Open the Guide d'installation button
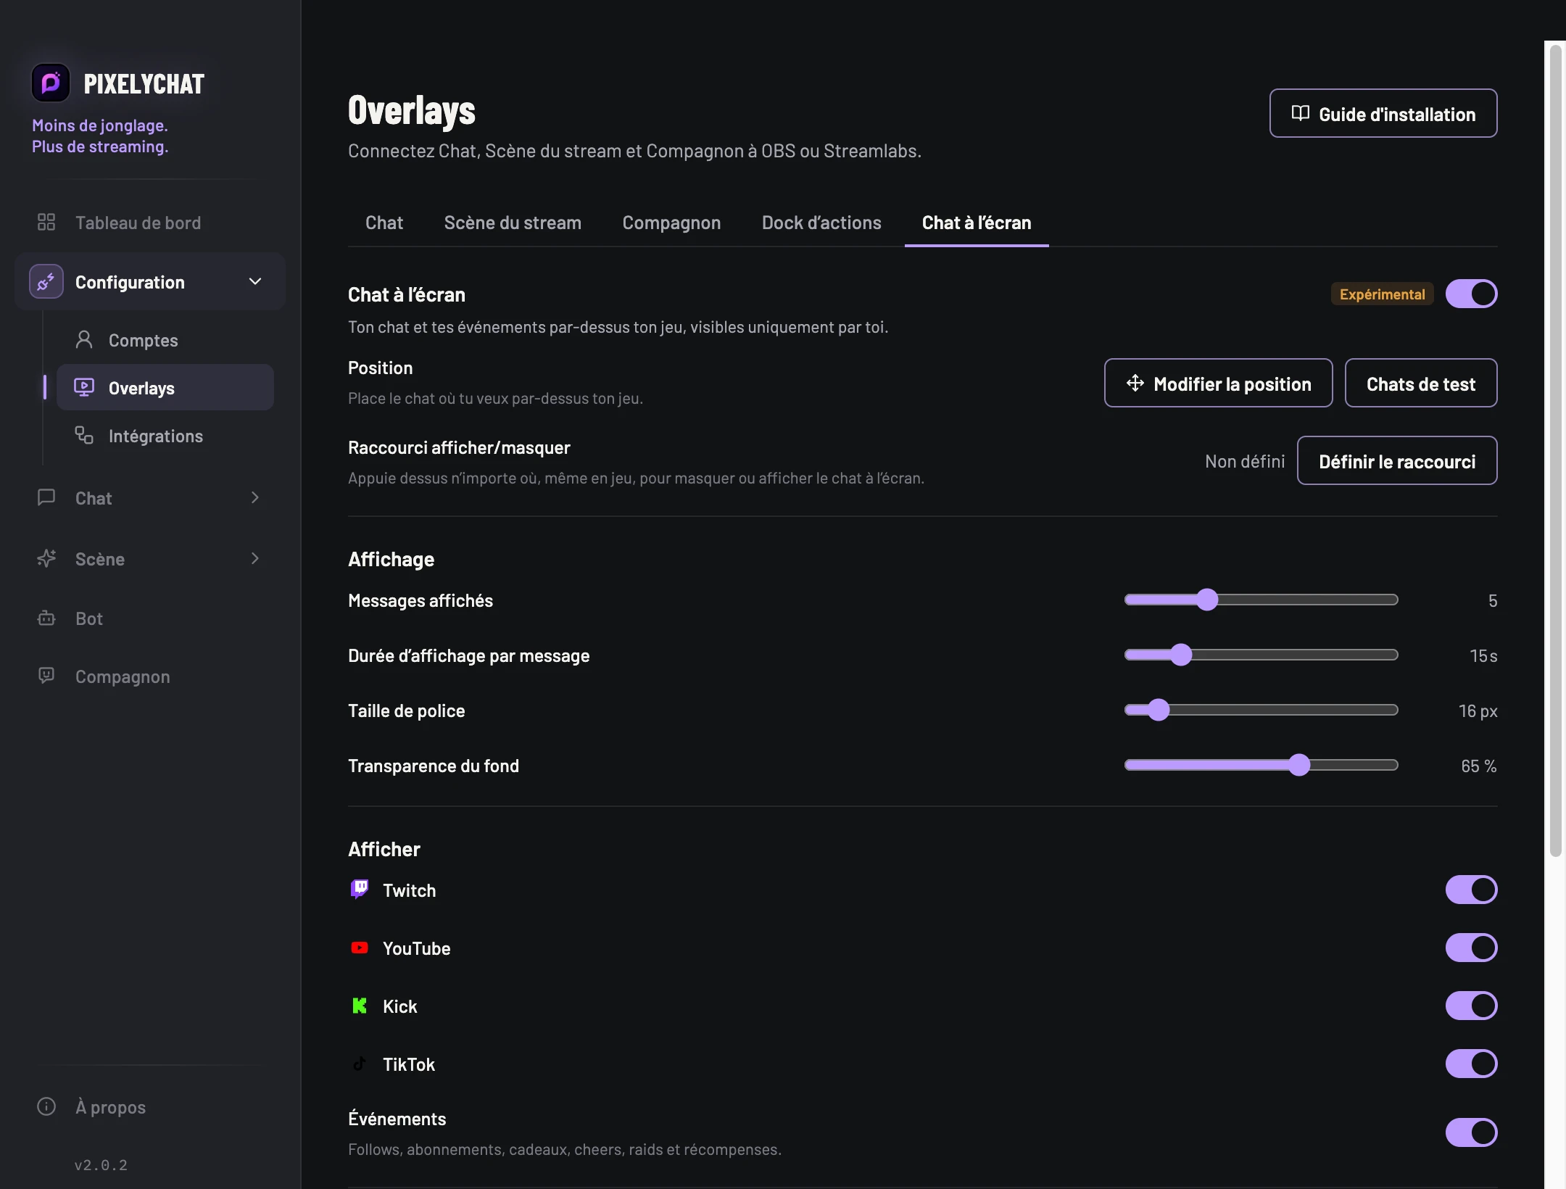1566x1189 pixels. [x=1383, y=113]
